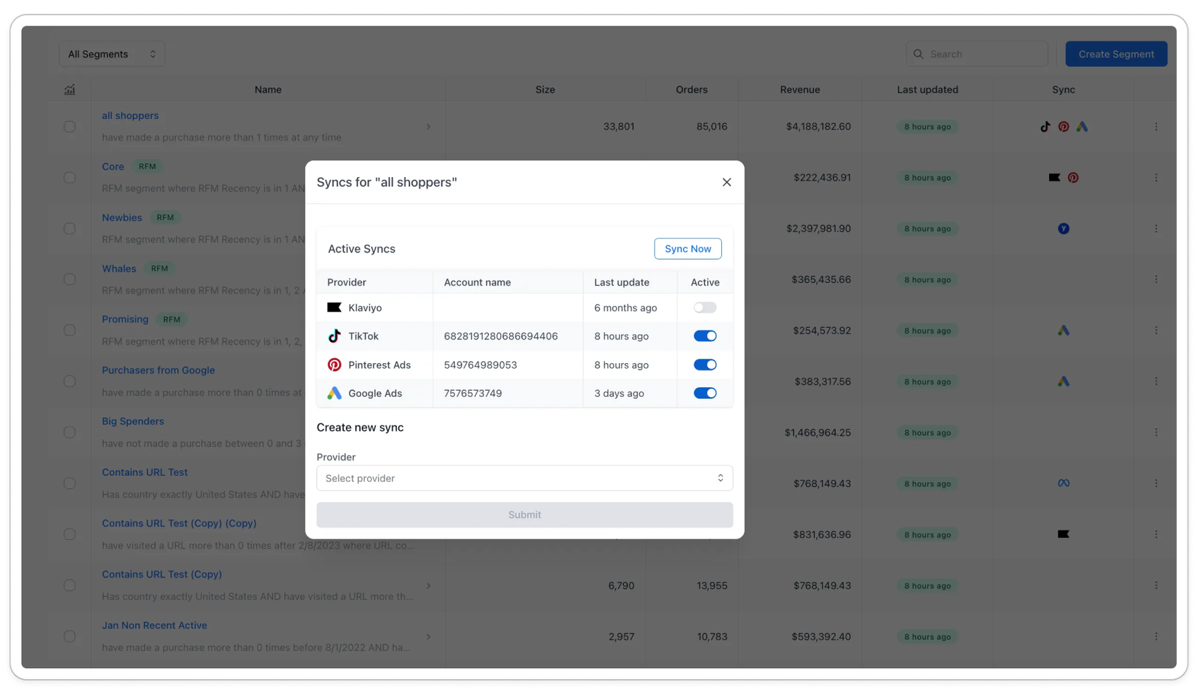
Task: Click the Sync Now button
Action: tap(687, 249)
